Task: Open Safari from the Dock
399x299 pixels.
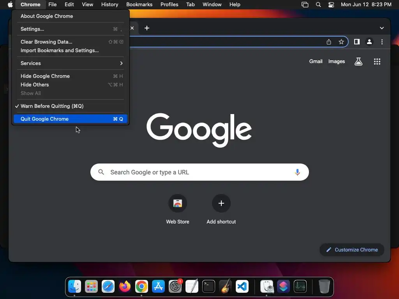Action: 108,286
